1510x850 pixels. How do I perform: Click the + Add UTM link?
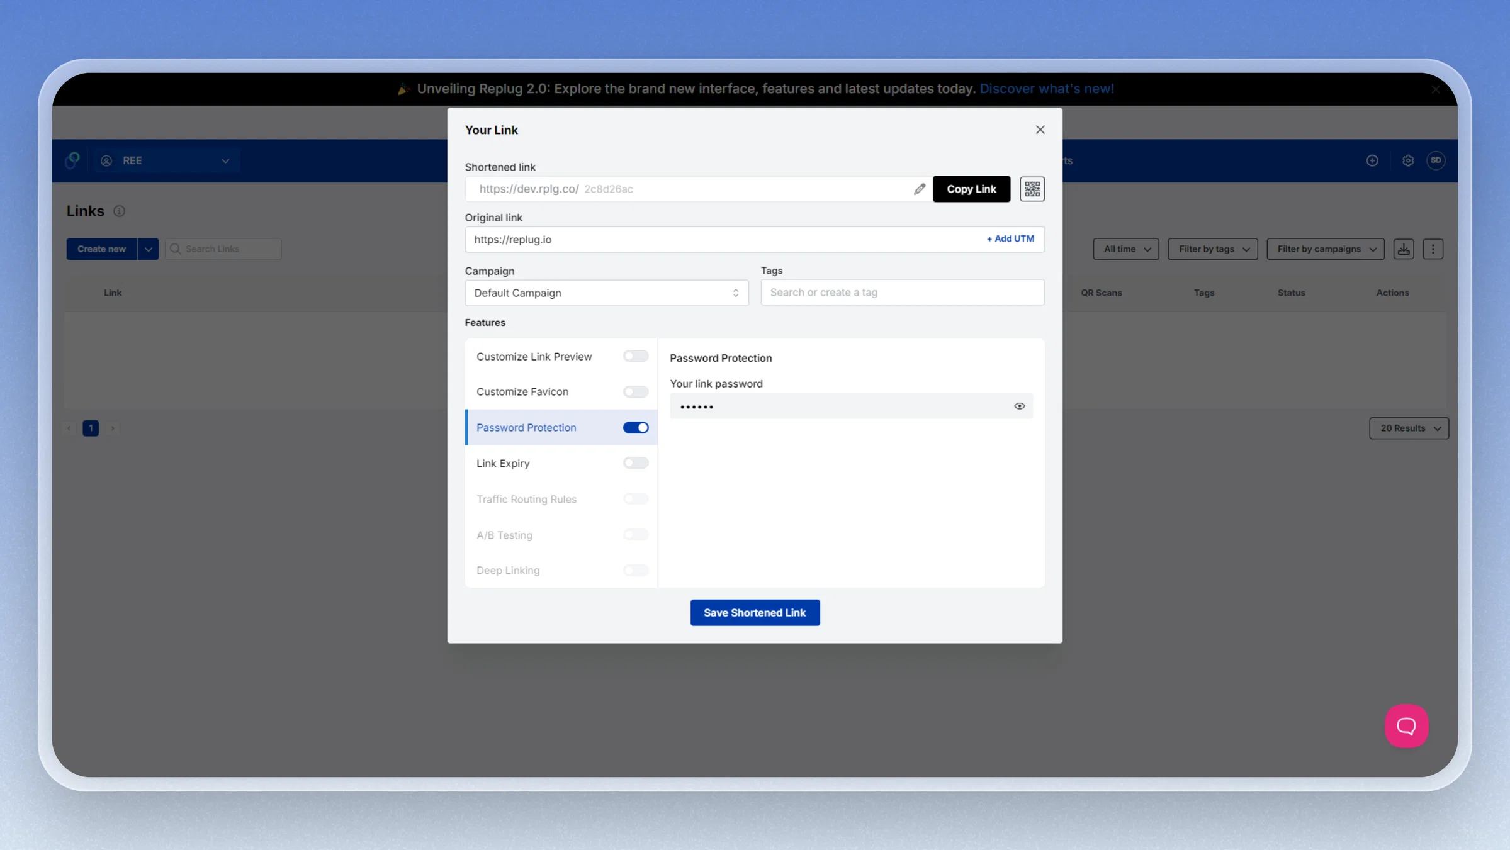(x=1010, y=238)
